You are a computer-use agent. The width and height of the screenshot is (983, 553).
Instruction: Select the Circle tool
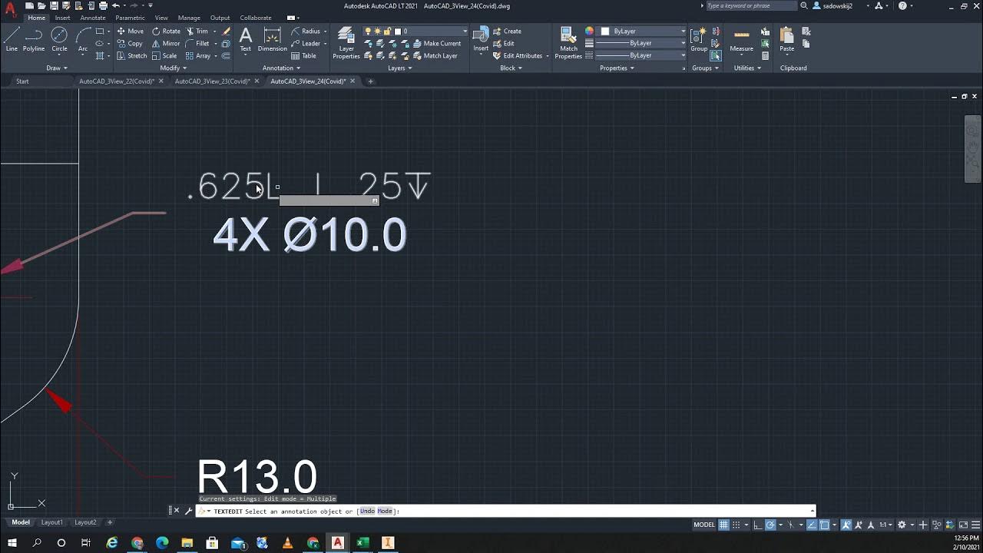click(59, 39)
